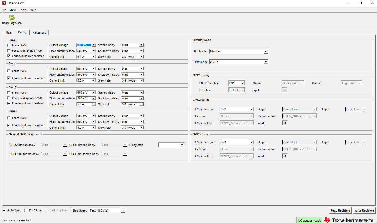This screenshot has width=377, height=223.
Task: Click the GPIO2 Input value field
Action: tap(285, 123)
